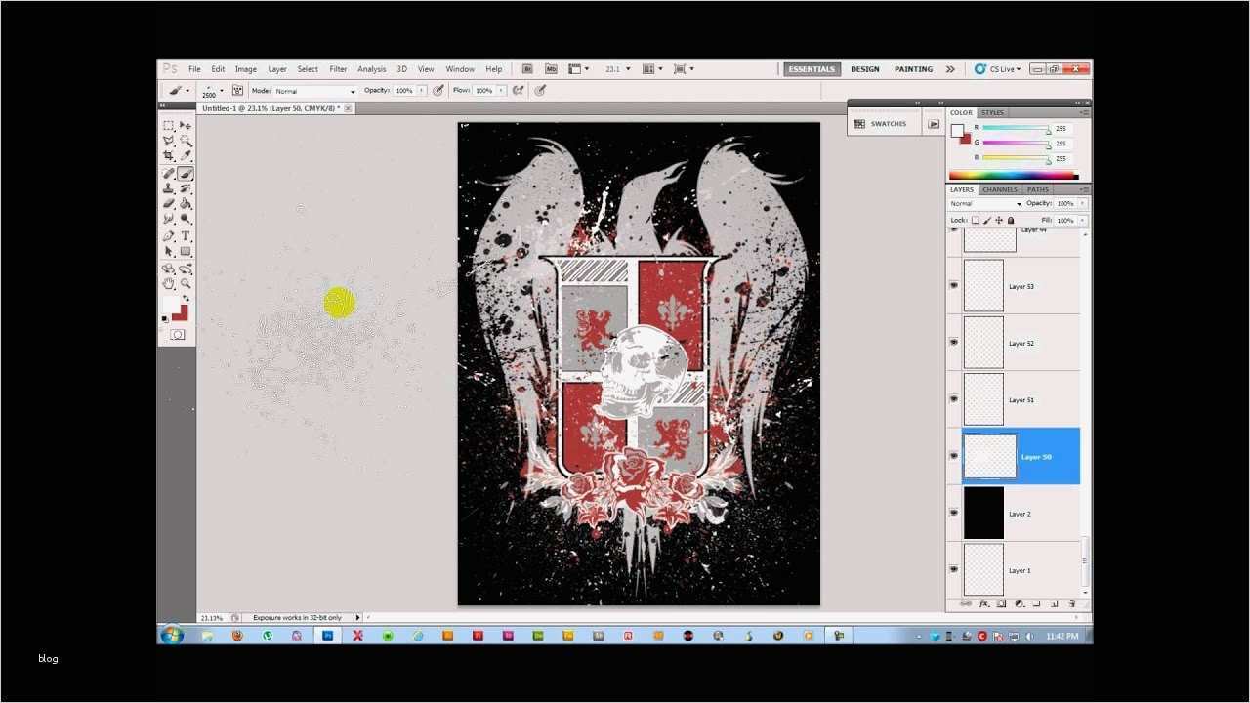
Task: Show more workspaces chevron
Action: [950, 69]
